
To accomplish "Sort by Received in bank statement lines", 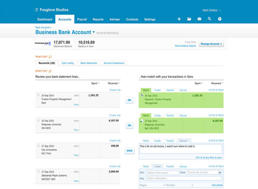I will [x=114, y=83].
